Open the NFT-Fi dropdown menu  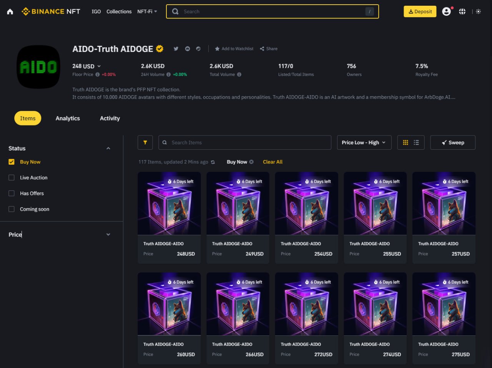147,12
